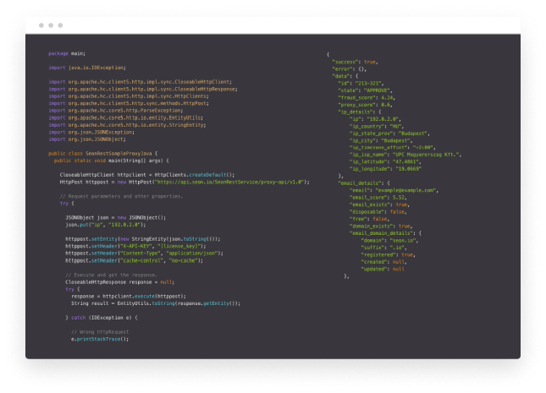Viewport: 546px width, 393px height.
Task: Click the 'JSONObject json = new JSONObject();' line
Action: [116, 218]
